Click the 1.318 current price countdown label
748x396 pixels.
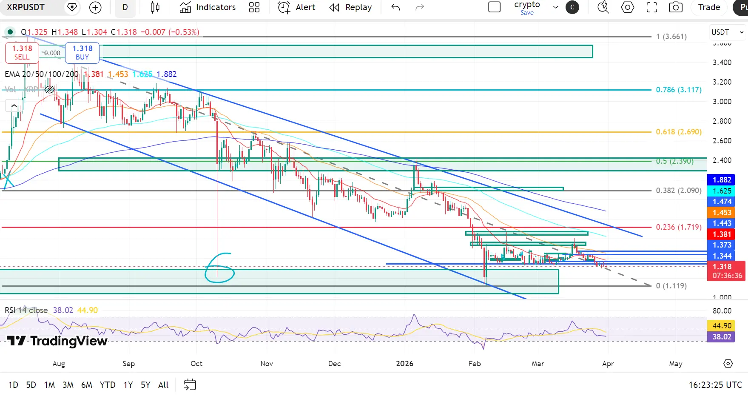coord(726,271)
